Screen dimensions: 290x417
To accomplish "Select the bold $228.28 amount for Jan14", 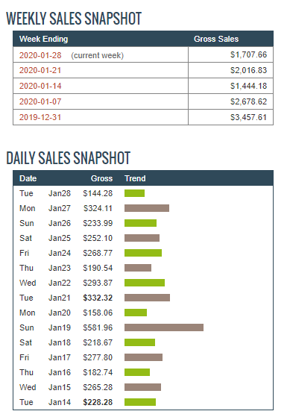I will point(98,402).
